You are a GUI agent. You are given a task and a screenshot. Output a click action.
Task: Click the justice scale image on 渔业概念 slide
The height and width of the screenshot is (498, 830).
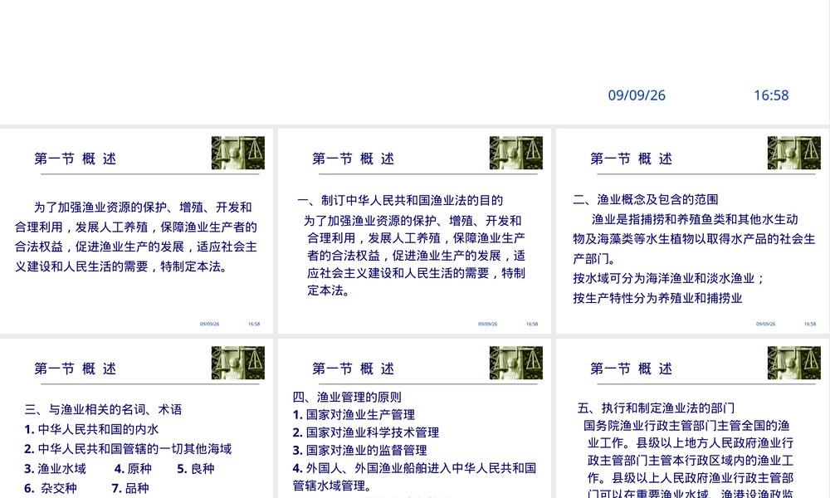pos(794,153)
